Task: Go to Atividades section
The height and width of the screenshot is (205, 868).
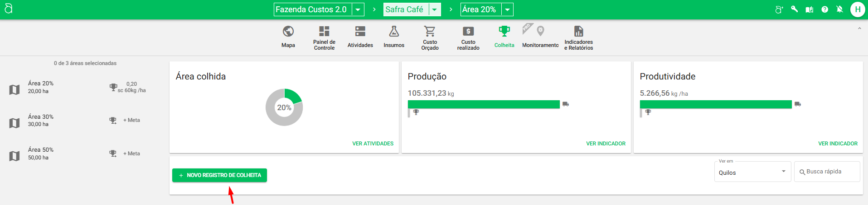Action: coord(360,32)
